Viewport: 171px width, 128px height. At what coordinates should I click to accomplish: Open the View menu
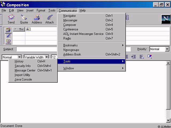click(x=20, y=10)
